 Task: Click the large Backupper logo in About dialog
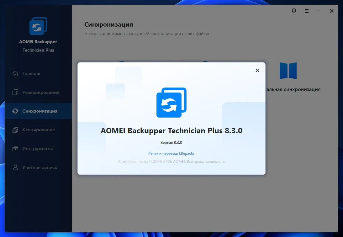click(171, 102)
